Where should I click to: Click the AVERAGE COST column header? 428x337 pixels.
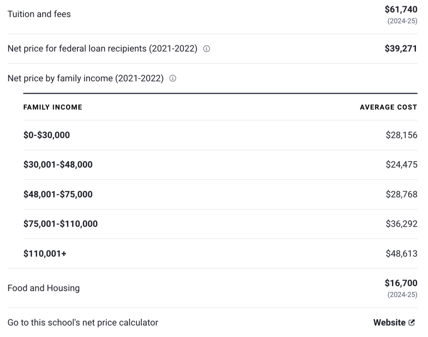(x=388, y=107)
